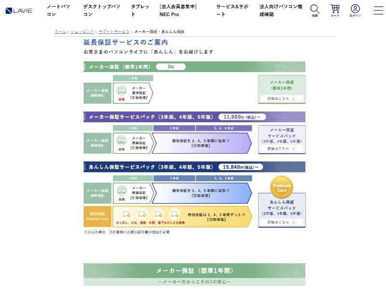Viewport: 386px width, 290px height.
Task: Open the hamburger menu icon
Action: 378,10
